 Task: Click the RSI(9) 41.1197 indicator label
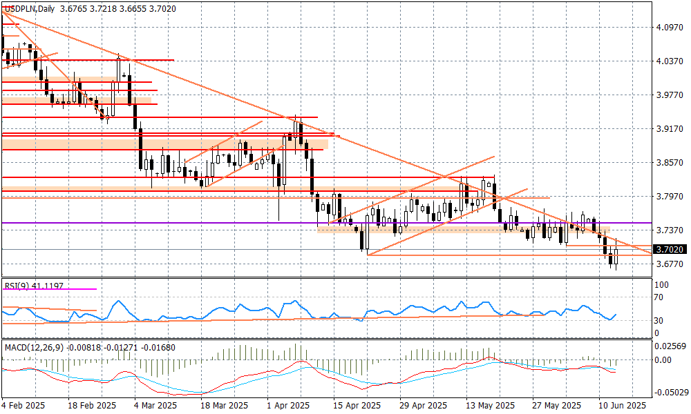click(35, 286)
